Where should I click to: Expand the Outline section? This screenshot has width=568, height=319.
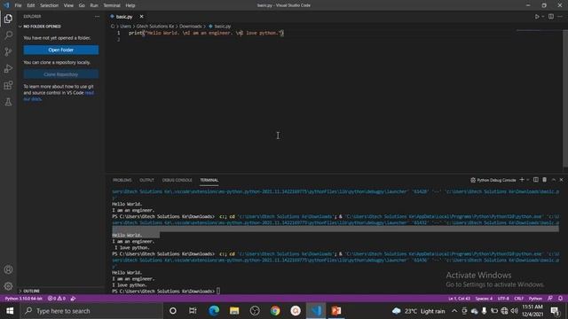[61, 291]
